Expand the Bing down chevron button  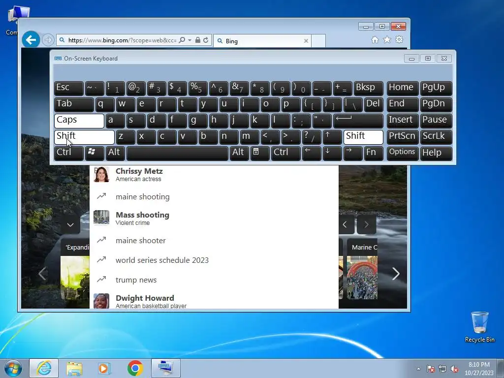tap(70, 224)
